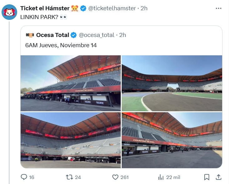This screenshot has width=229, height=184.
Task: Click Ocesa Total's blue verified badge
Action: 74,35
